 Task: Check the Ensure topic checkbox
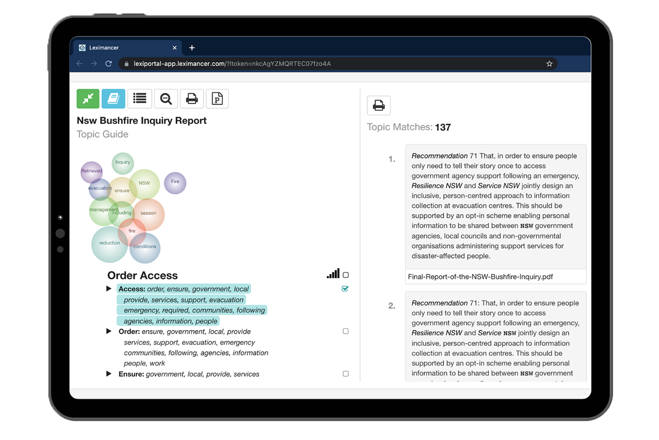click(345, 373)
